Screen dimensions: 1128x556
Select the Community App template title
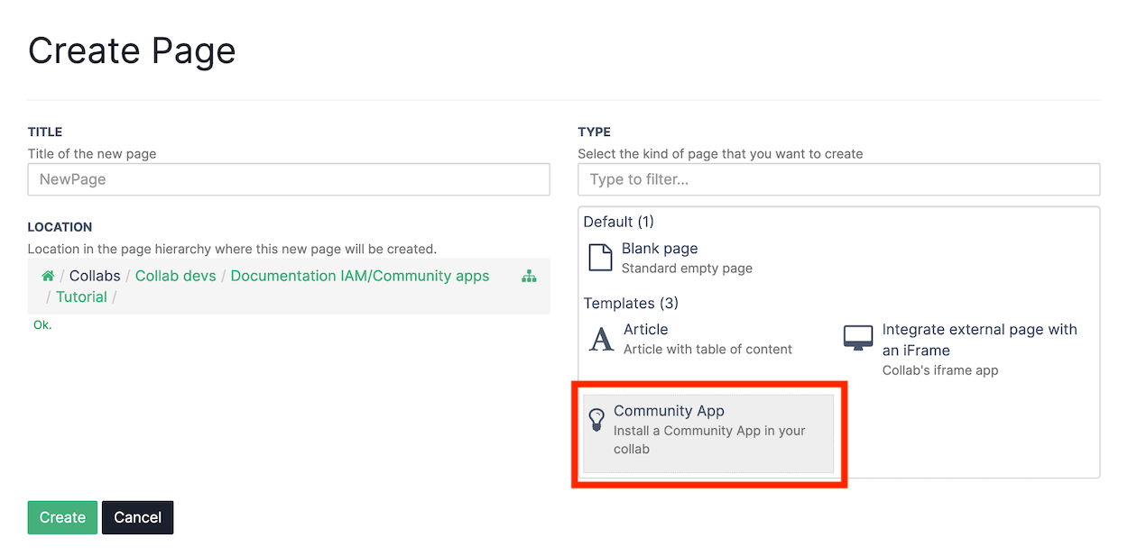(669, 411)
